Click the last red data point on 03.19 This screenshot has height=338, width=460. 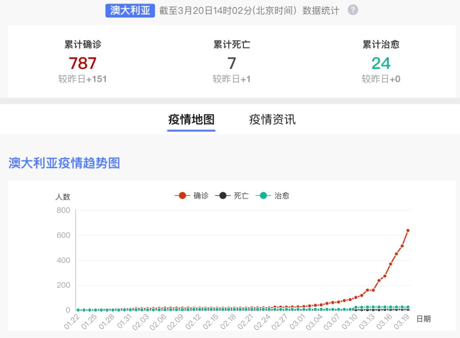click(x=408, y=230)
